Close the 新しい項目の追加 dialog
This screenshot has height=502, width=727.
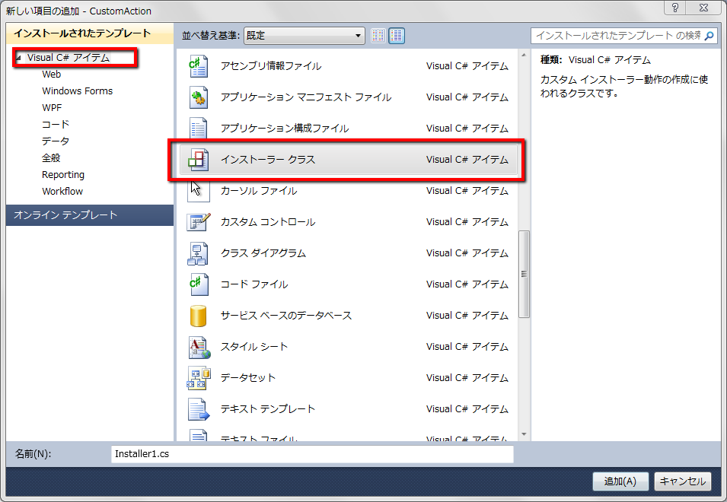(x=704, y=8)
